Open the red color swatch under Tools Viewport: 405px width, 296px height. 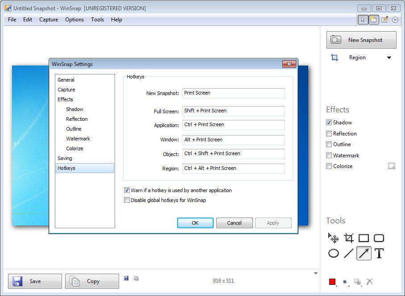[332, 282]
